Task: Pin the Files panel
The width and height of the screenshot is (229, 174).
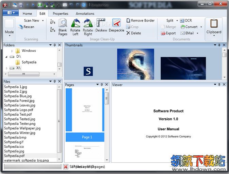Action: click(x=55, y=81)
